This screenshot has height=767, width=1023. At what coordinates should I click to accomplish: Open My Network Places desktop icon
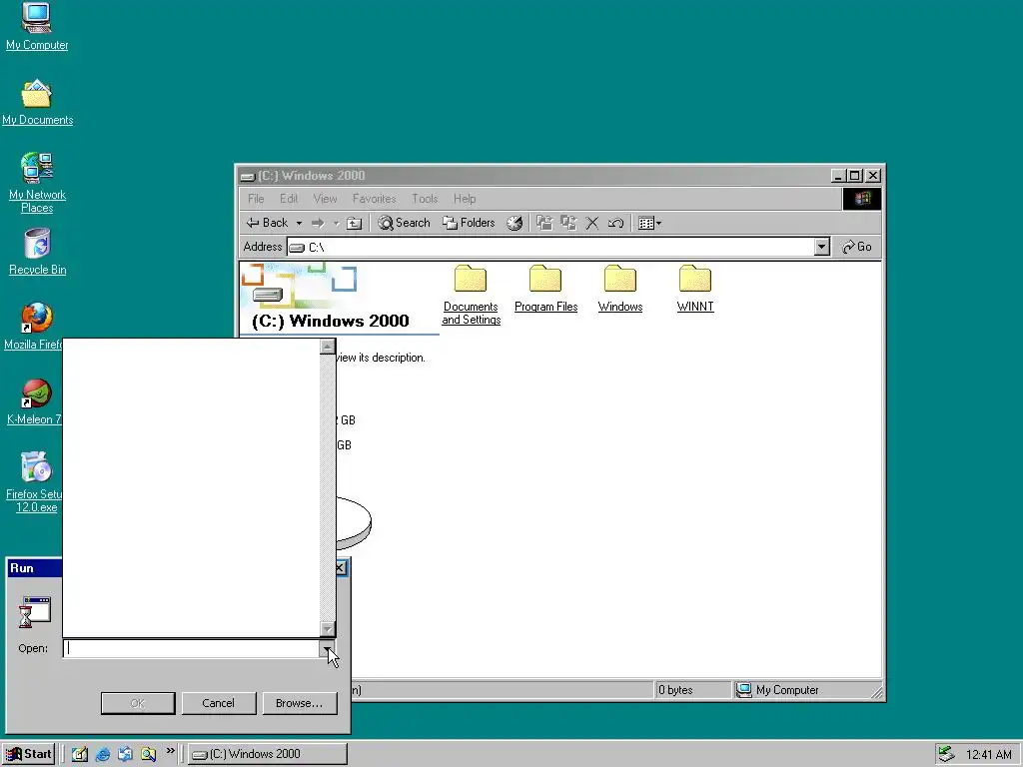[37, 183]
